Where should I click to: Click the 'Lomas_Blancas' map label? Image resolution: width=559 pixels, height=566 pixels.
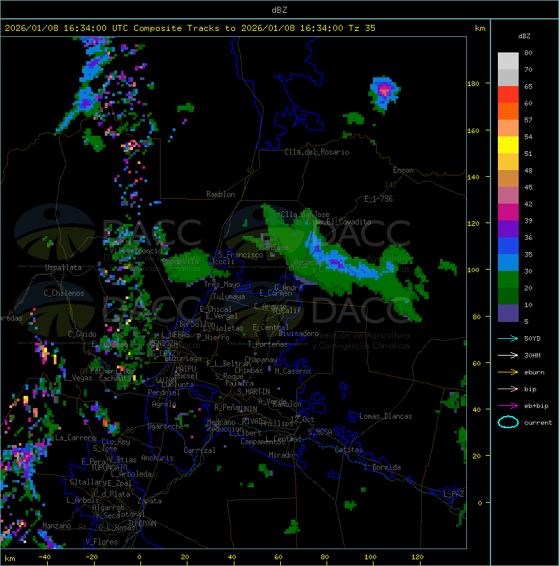386,416
